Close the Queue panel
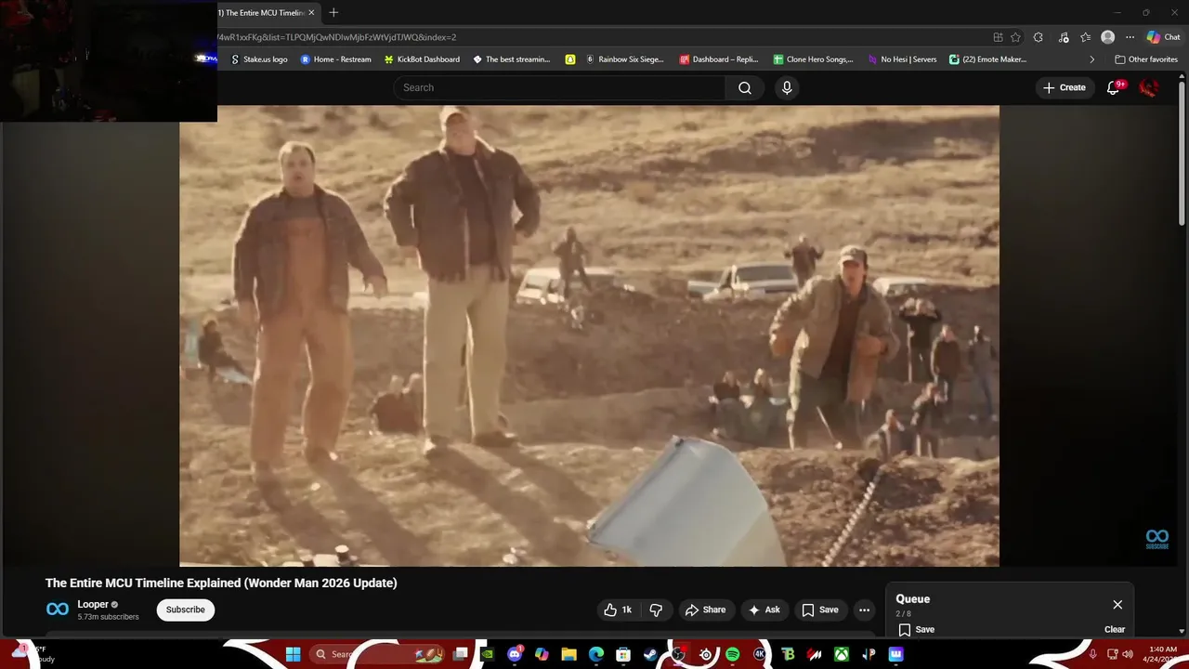This screenshot has height=669, width=1189. (x=1117, y=604)
